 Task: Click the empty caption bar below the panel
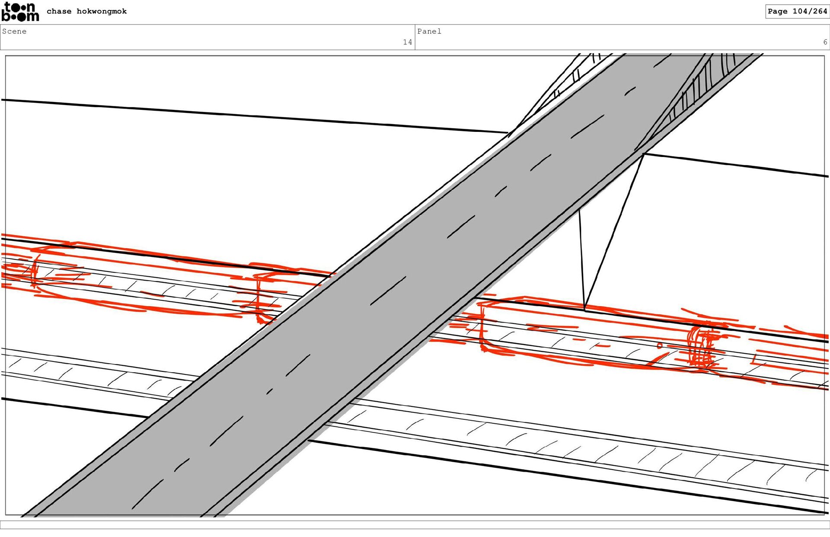tap(415, 524)
